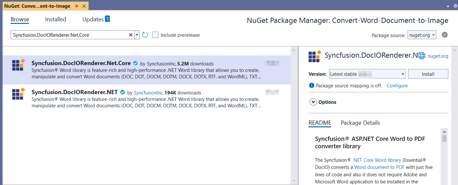Open the search history dropdown arrow

[137, 35]
